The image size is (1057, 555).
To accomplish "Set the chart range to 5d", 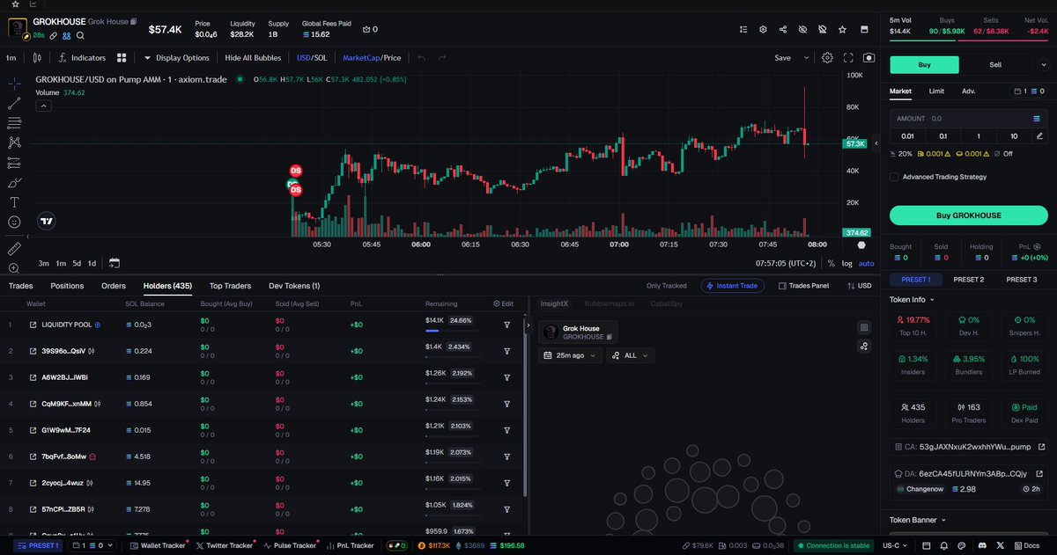I will [77, 263].
